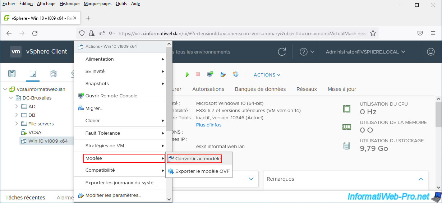The width and height of the screenshot is (442, 203).
Task: Open the Alimentation submenu
Action: click(x=120, y=59)
